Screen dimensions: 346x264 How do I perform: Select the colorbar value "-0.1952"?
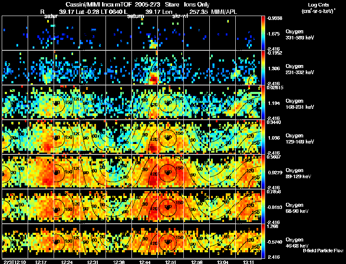(x=275, y=53)
